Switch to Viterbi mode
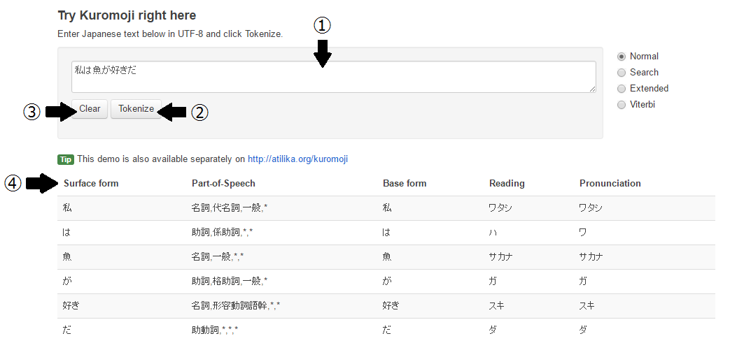The width and height of the screenshot is (751, 350). 622,105
